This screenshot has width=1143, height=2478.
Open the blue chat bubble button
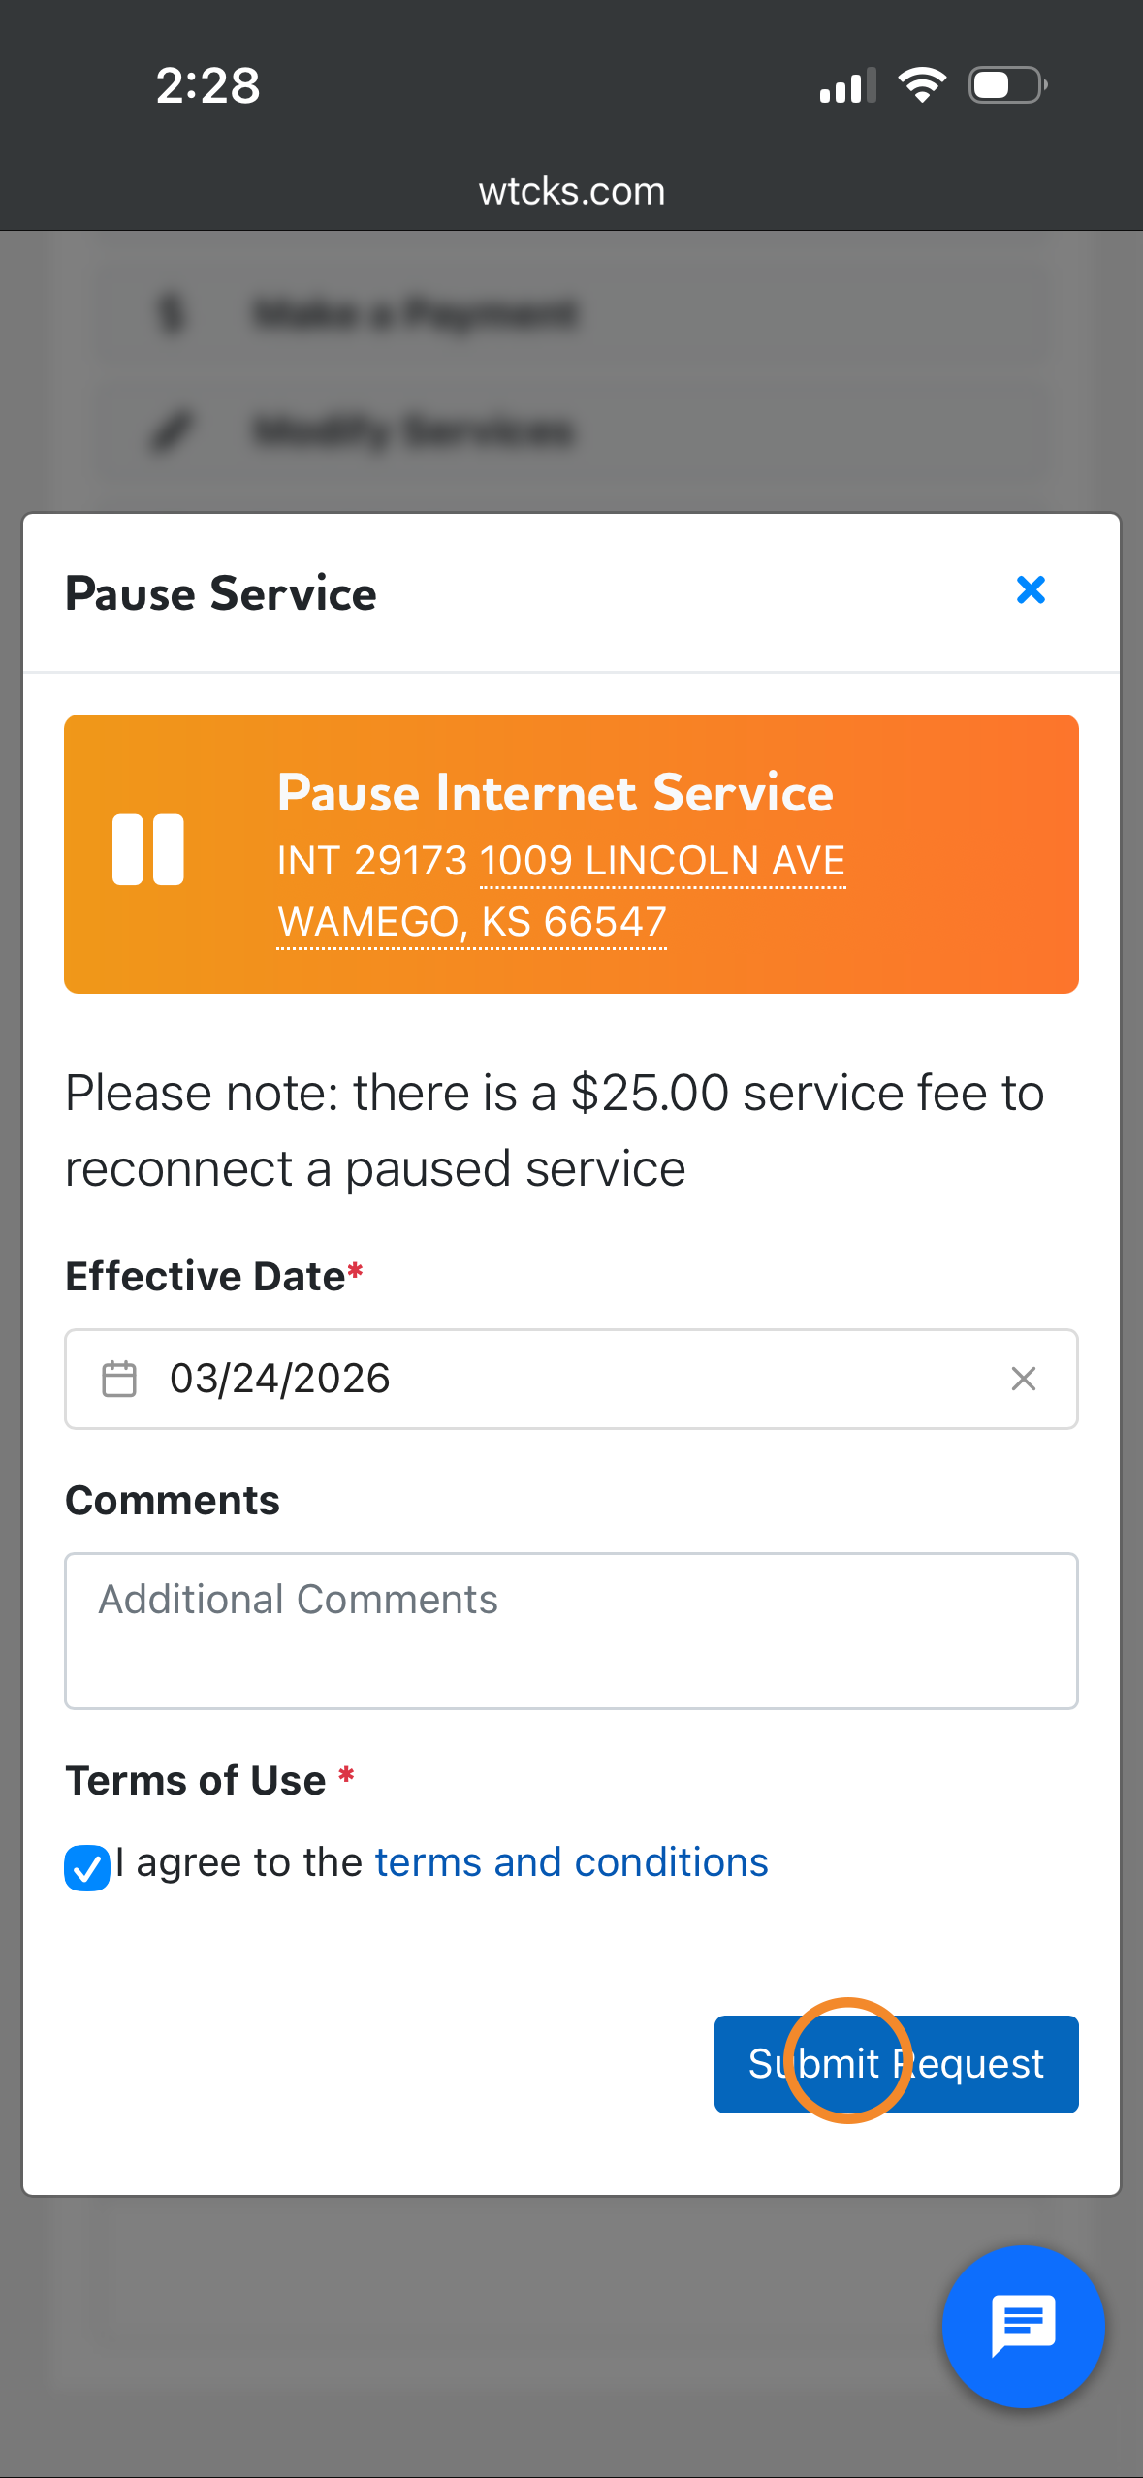point(1023,2326)
